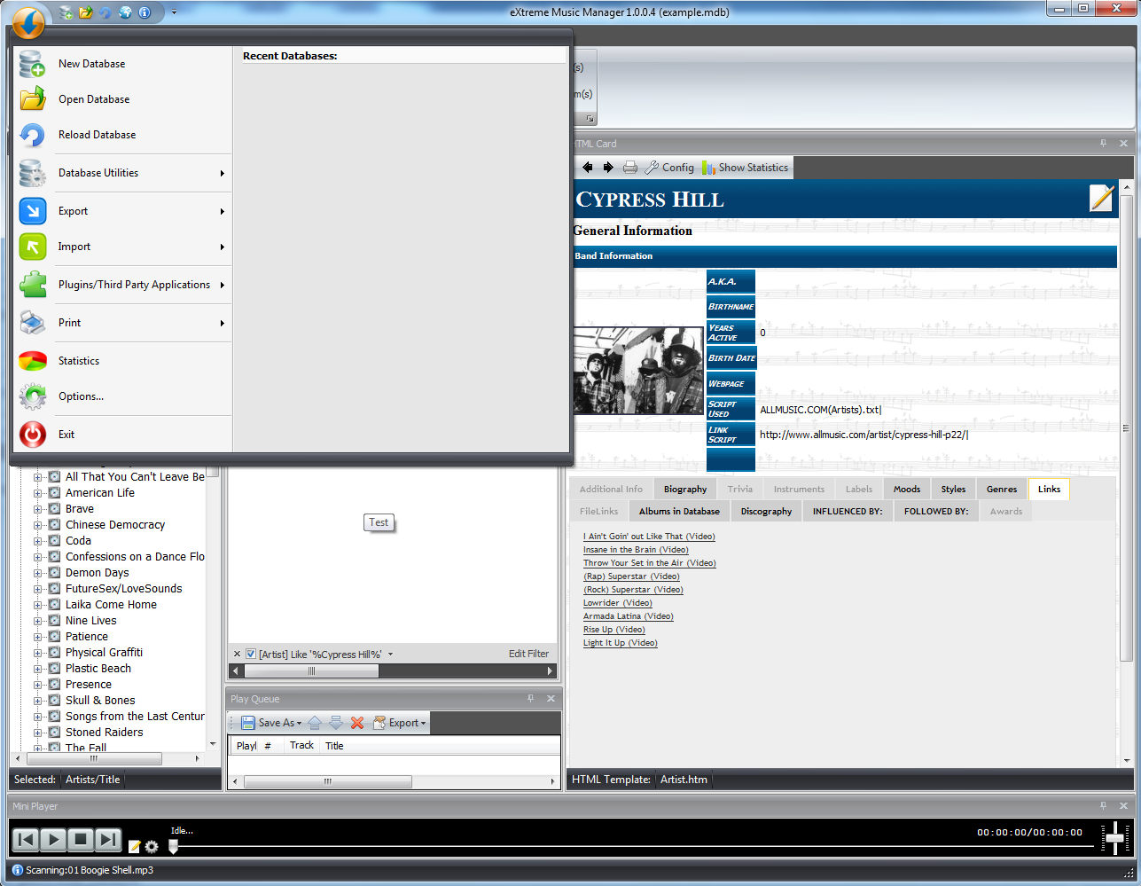1141x886 pixels.
Task: Open I Ain't Goin' out Like That video link
Action: (x=649, y=537)
